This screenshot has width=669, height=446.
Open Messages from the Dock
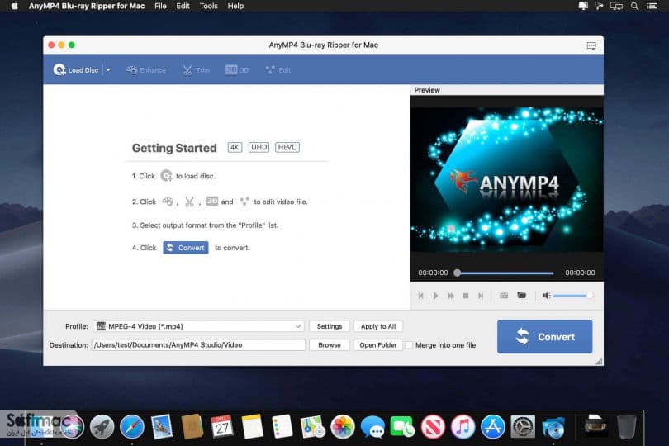click(x=372, y=426)
